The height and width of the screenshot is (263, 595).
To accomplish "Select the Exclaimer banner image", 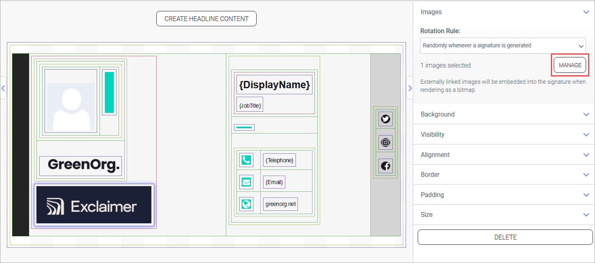I will click(94, 205).
